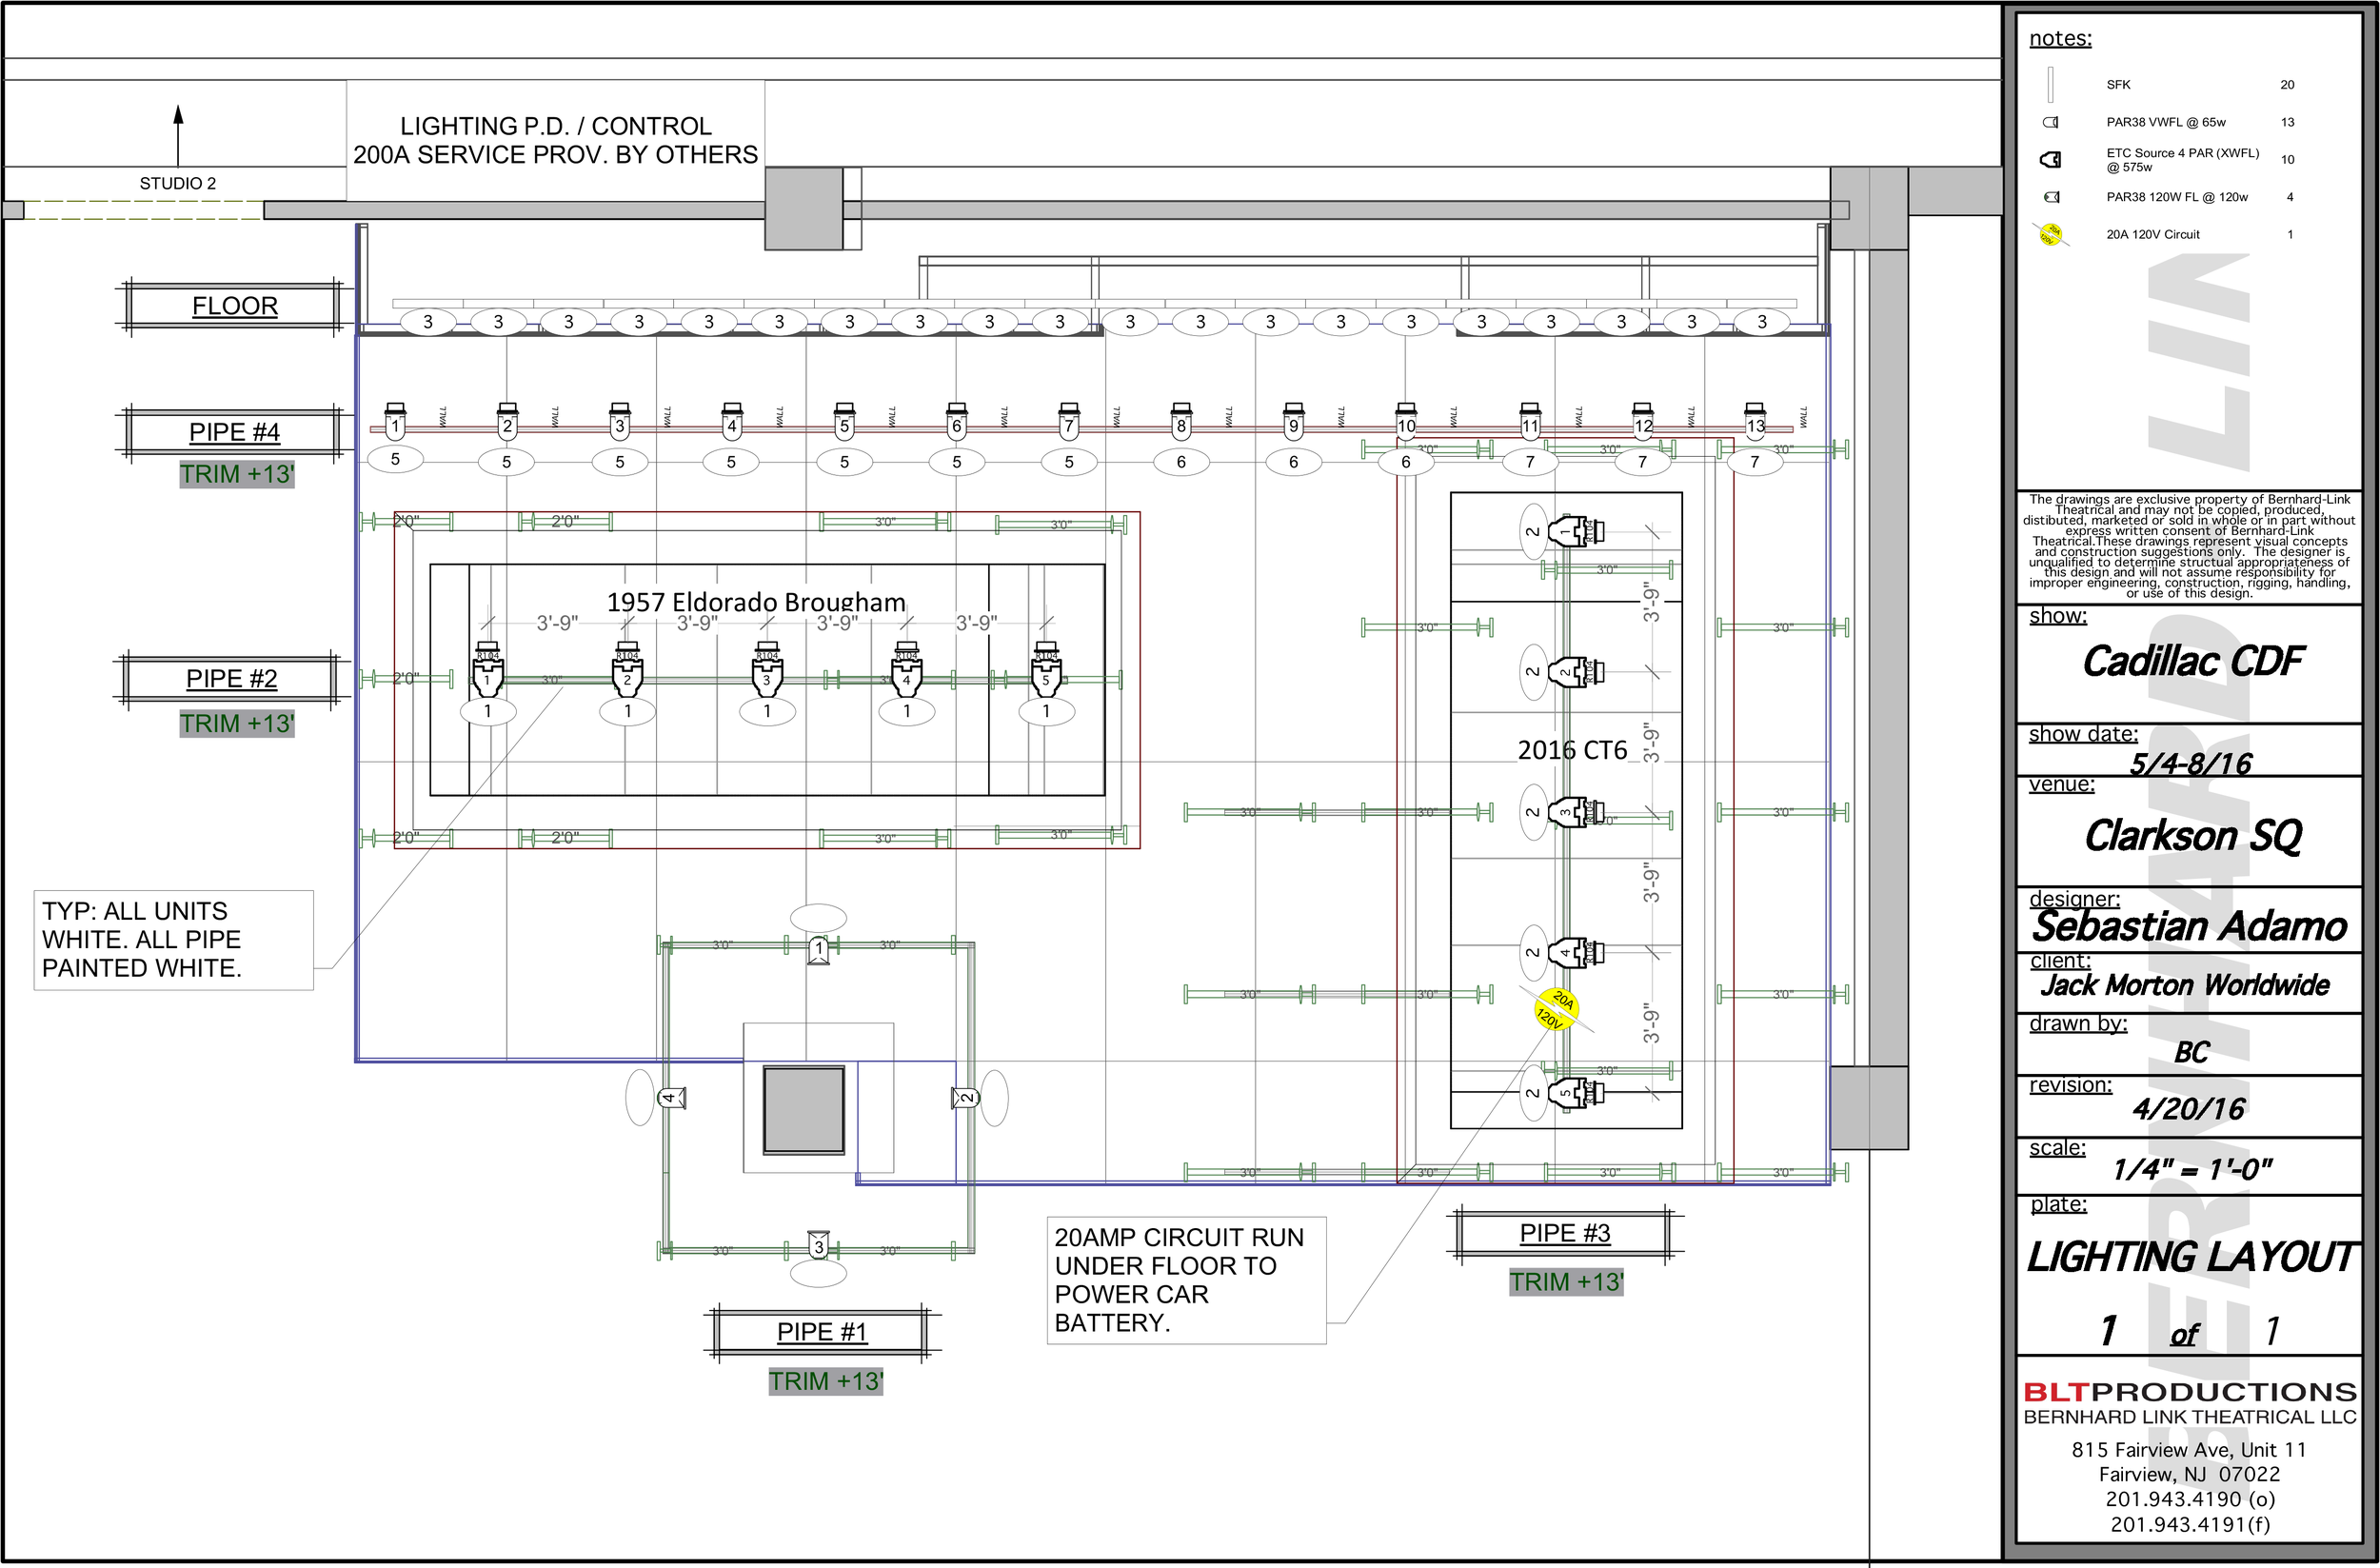2380x1568 pixels.
Task: Select Source 4 PAR fixture 5 over the Eldorado
Action: (x=1046, y=668)
